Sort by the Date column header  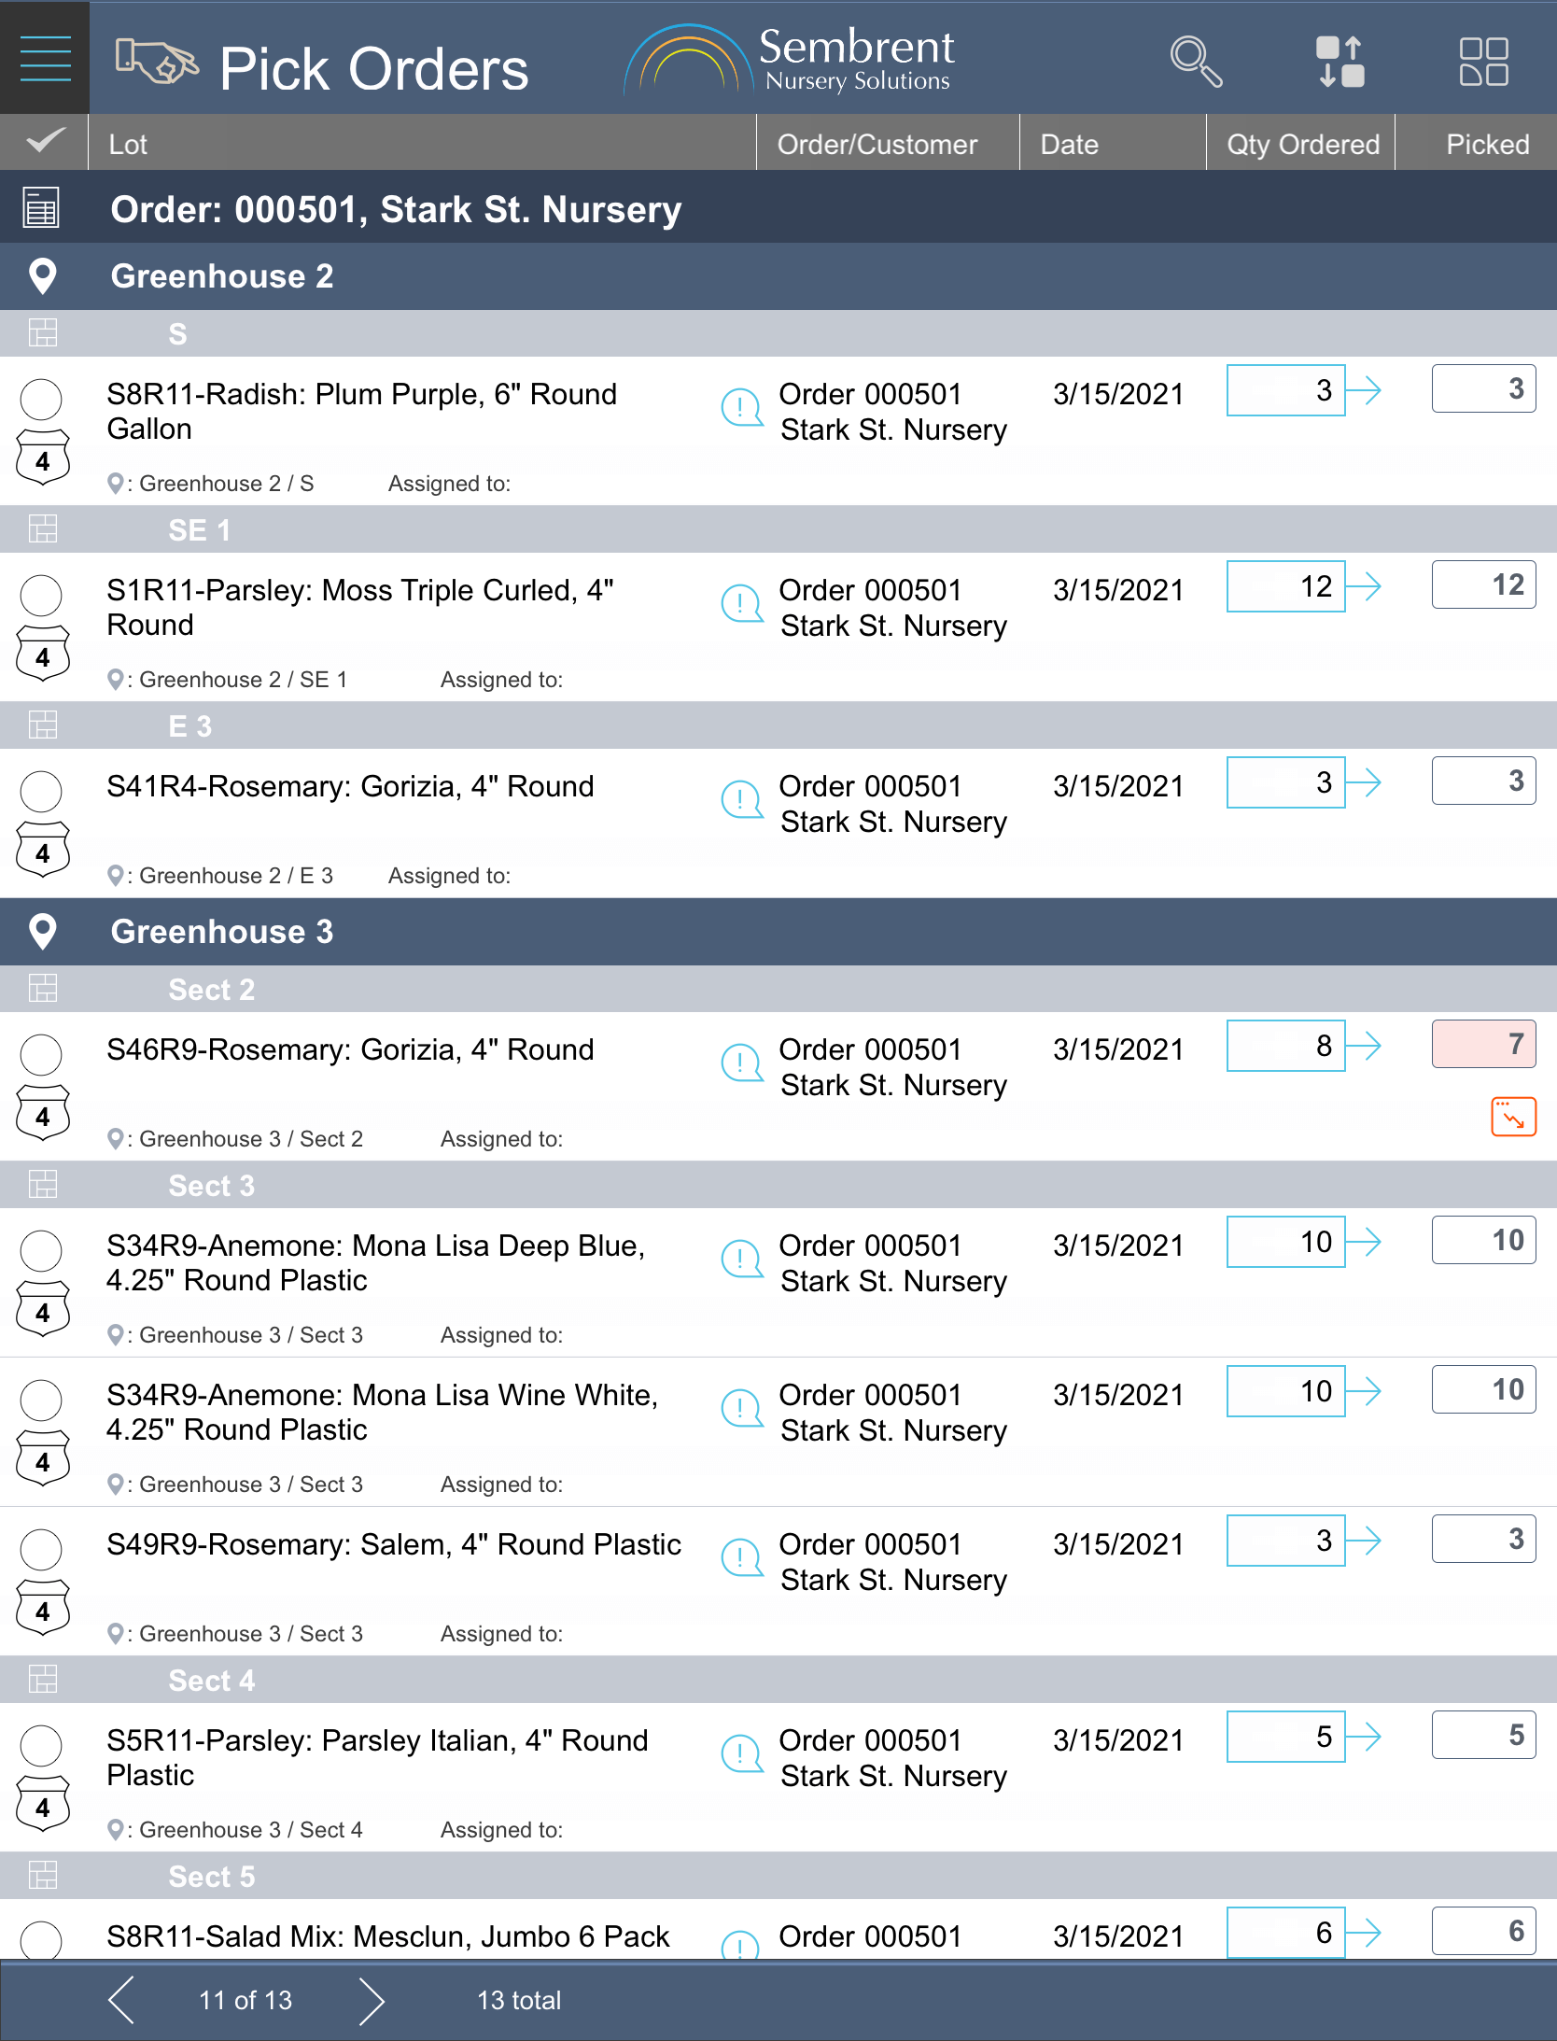pos(1070,144)
